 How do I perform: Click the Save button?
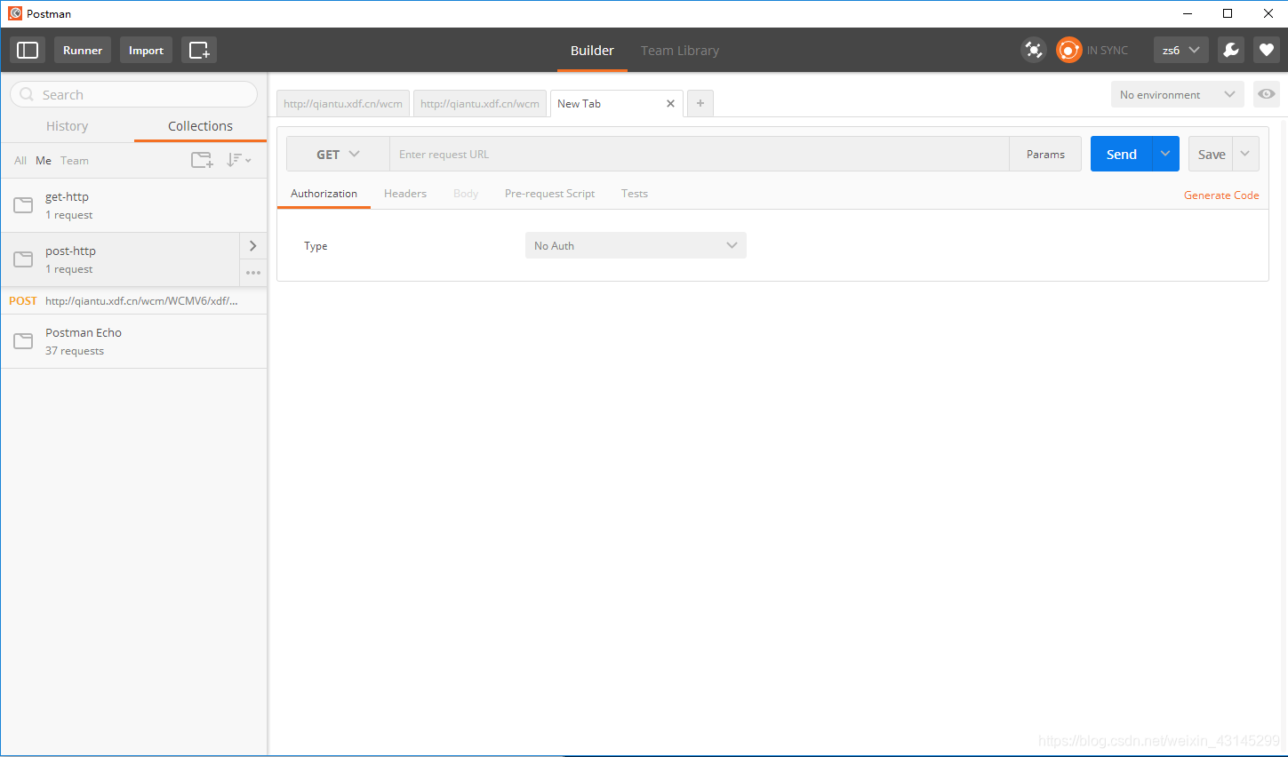[x=1212, y=154]
